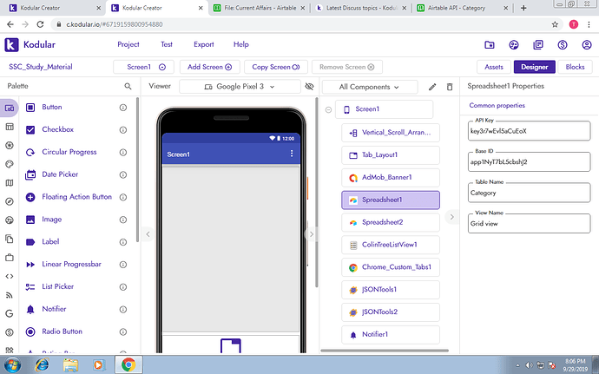This screenshot has width=599, height=374.
Task: Show info for Button component
Action: click(123, 108)
